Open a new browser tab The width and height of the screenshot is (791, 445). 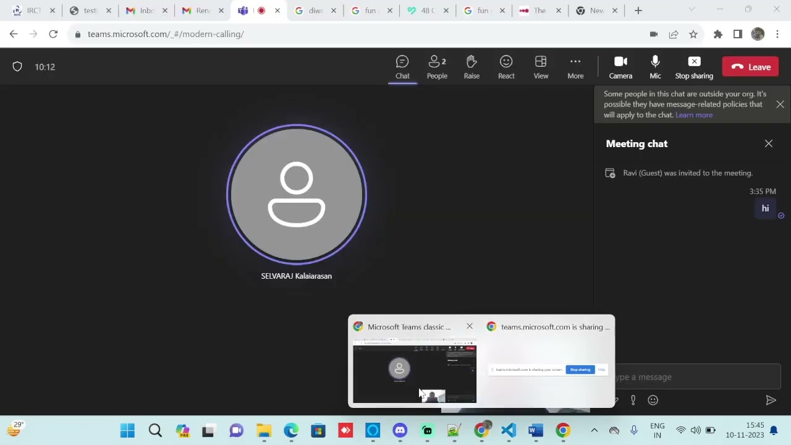[x=638, y=11]
